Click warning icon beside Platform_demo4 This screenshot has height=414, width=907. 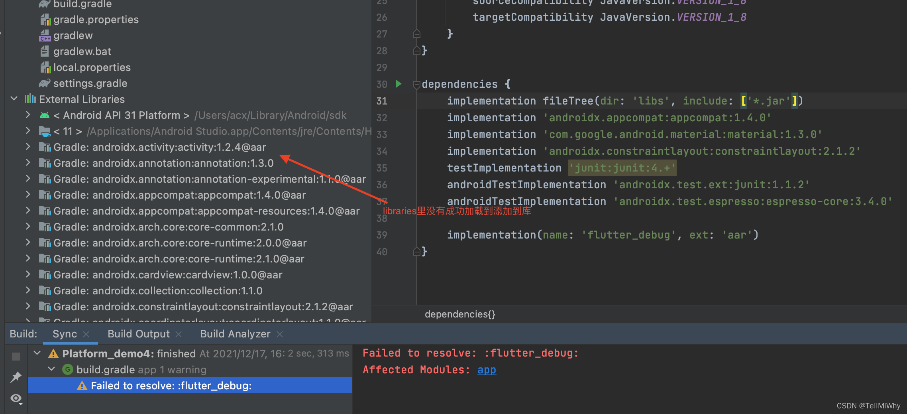pos(53,354)
